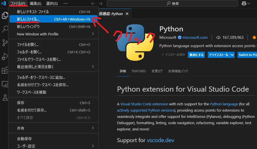The image size is (257, 149).
Task: Open the Explorer view in activity bar
Action: [x=5, y=15]
